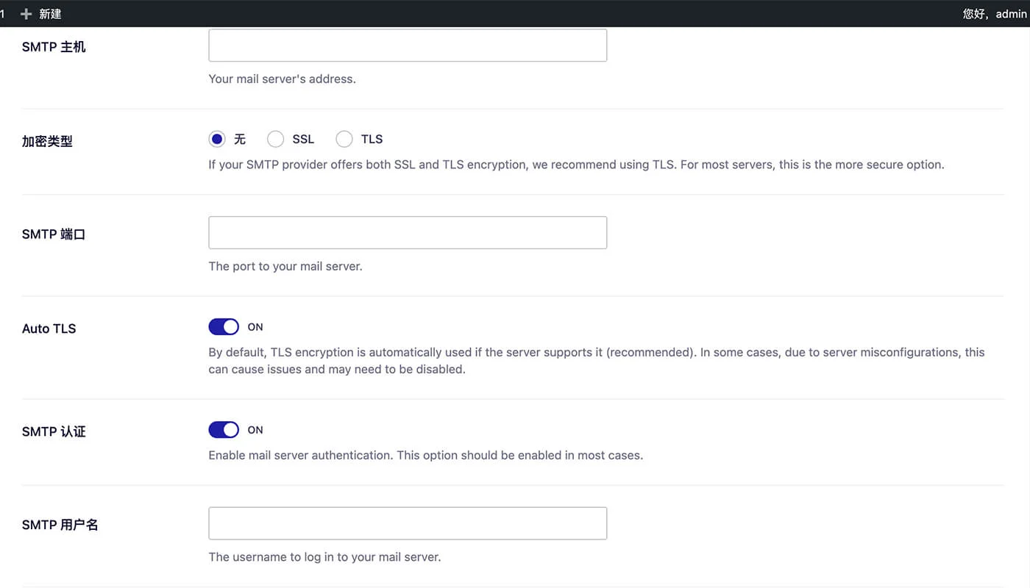Focus the SMTP 主机 text field
1030x588 pixels.
click(x=408, y=46)
